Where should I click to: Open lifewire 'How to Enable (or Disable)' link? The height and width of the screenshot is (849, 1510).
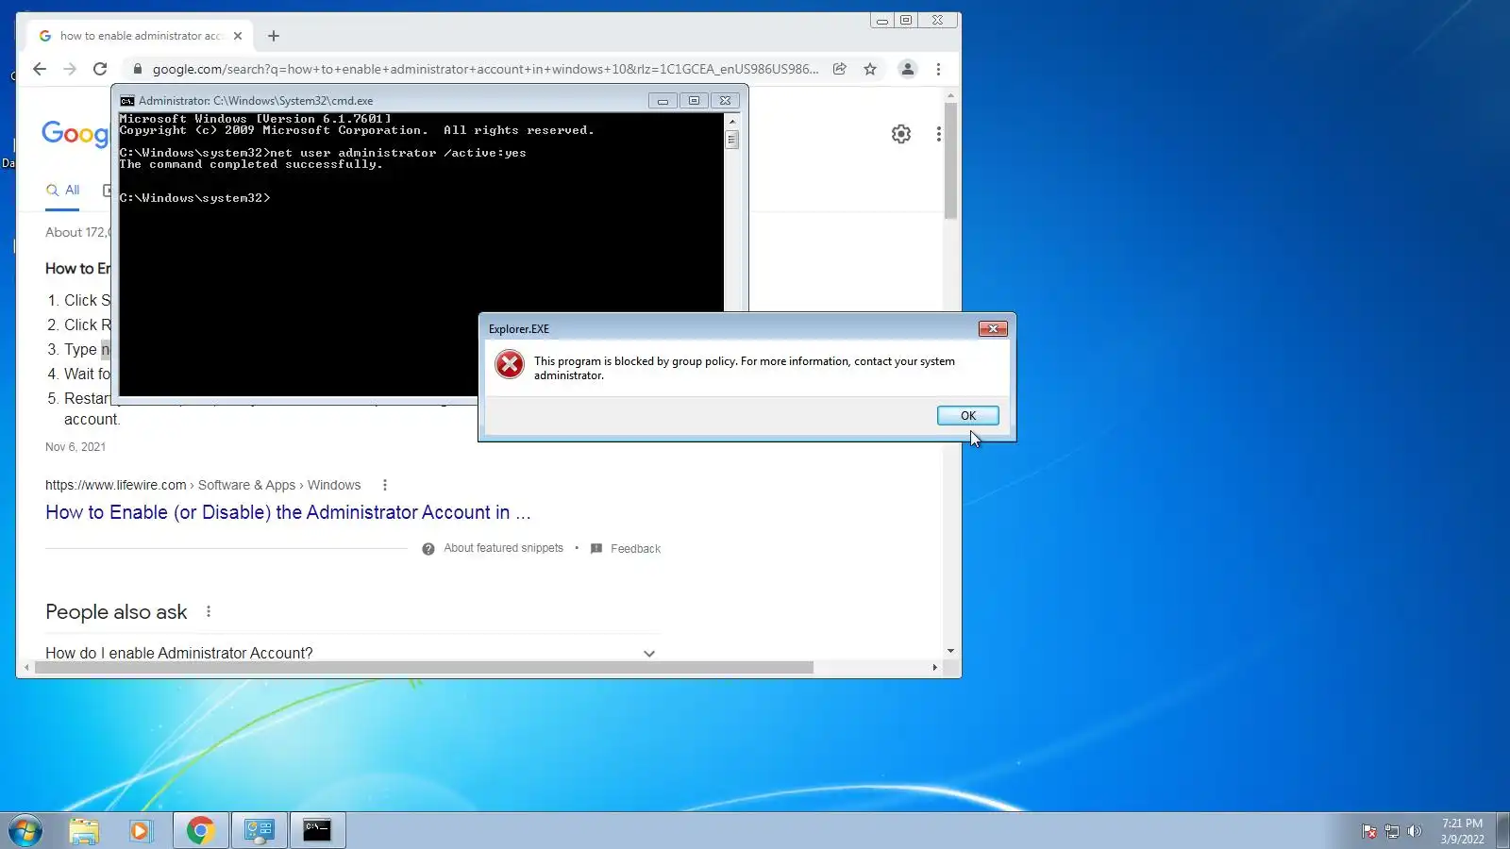coord(288,512)
